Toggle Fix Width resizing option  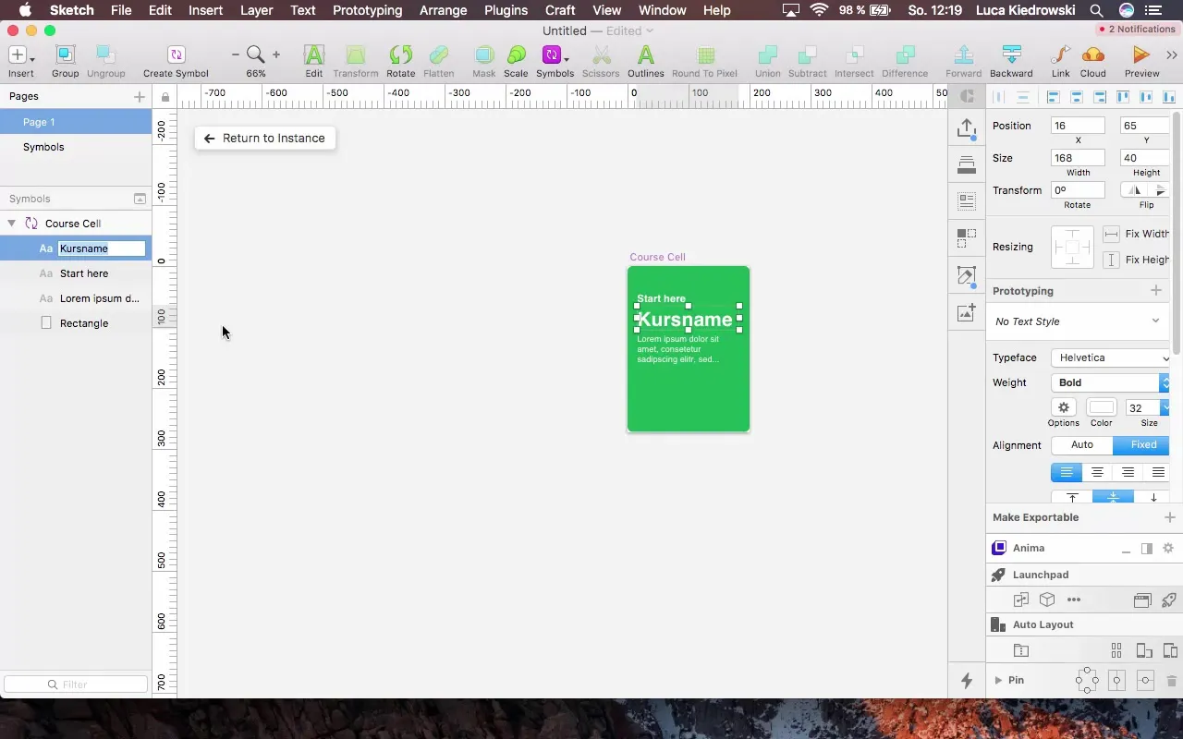point(1136,234)
